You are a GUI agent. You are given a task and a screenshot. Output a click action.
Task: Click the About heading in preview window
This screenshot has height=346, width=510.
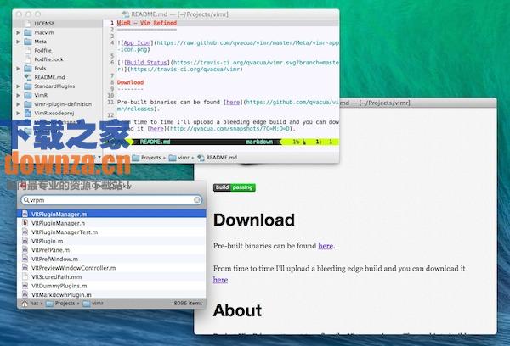point(237,310)
